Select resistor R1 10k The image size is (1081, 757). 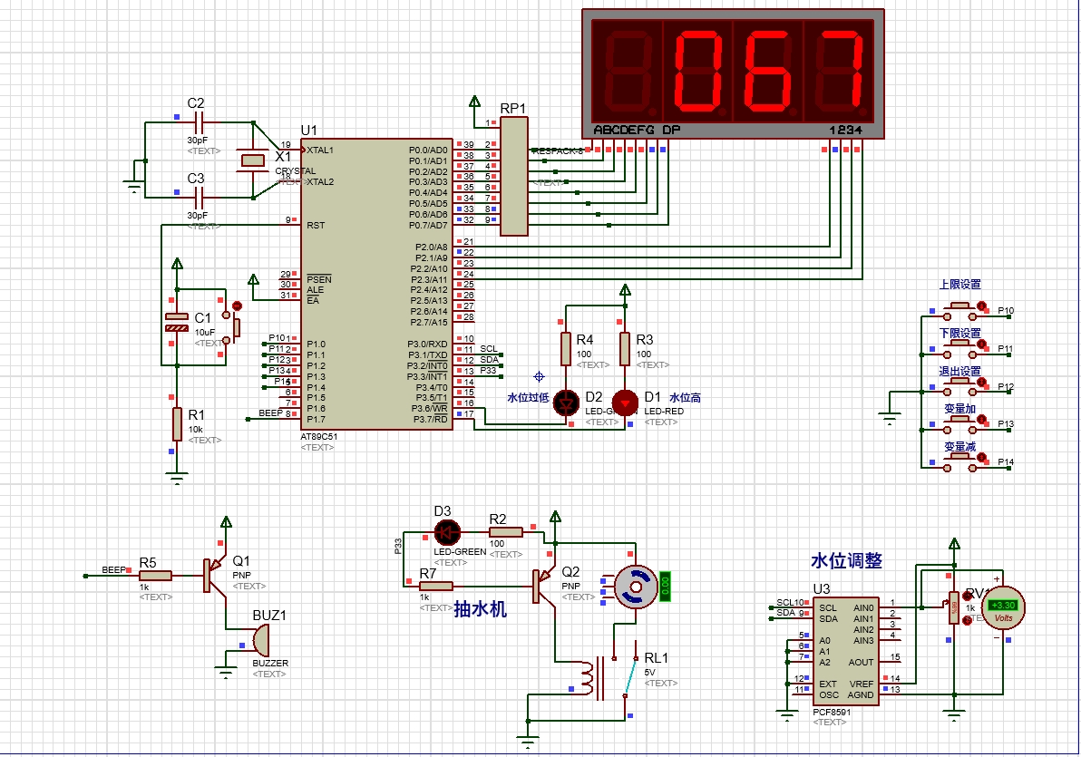177,424
